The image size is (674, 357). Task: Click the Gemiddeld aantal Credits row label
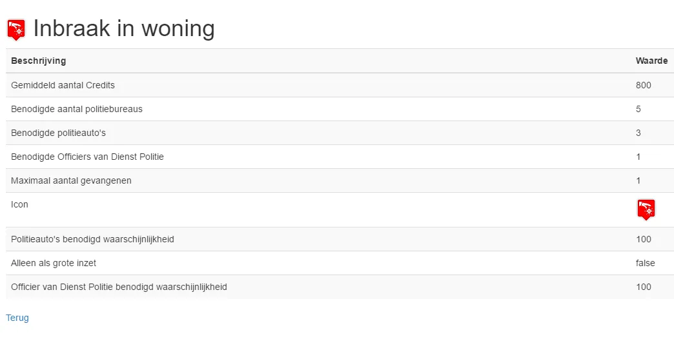coord(63,85)
